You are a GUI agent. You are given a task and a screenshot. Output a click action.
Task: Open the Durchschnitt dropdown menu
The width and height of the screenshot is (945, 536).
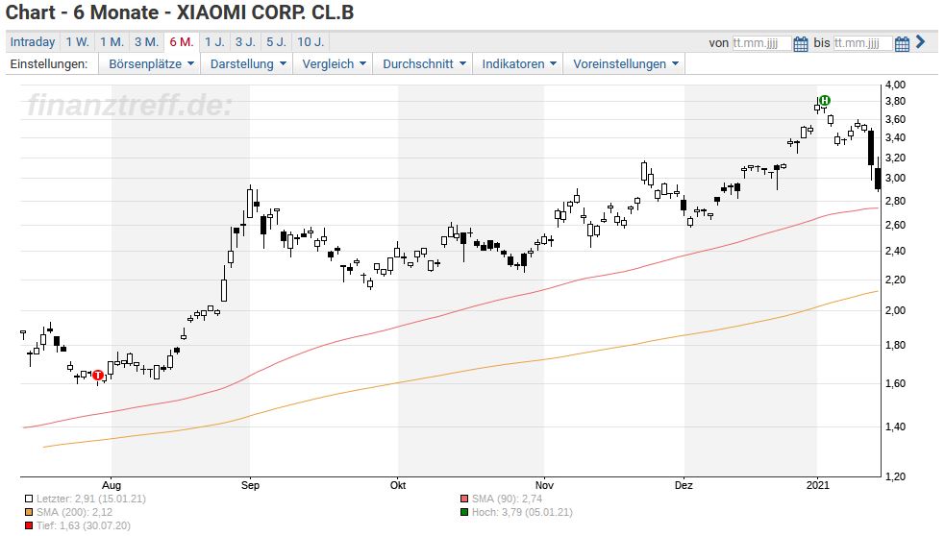(424, 63)
